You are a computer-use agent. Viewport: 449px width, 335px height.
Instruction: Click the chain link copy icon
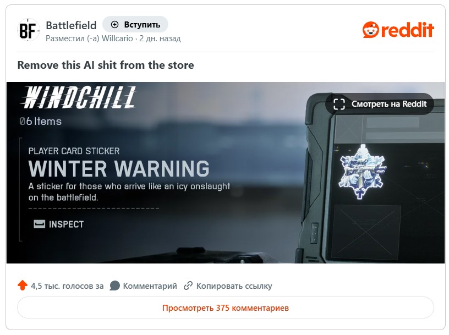pos(188,285)
